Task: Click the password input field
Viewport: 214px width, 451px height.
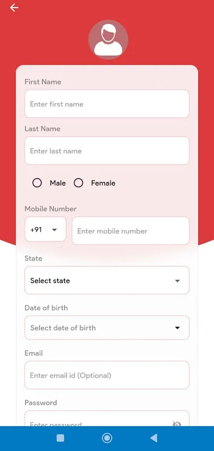Action: pyautogui.click(x=107, y=418)
